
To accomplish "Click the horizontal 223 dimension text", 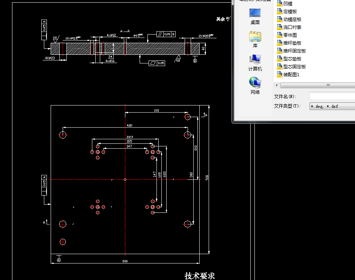I will (x=130, y=137).
